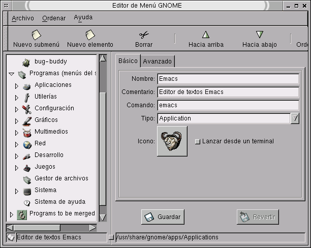Click the Borrar scissors icon
This screenshot has width=311, height=248.
coord(144,35)
